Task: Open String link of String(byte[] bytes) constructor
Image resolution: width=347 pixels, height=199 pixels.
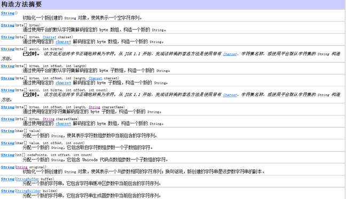Action: pyautogui.click(x=7, y=25)
